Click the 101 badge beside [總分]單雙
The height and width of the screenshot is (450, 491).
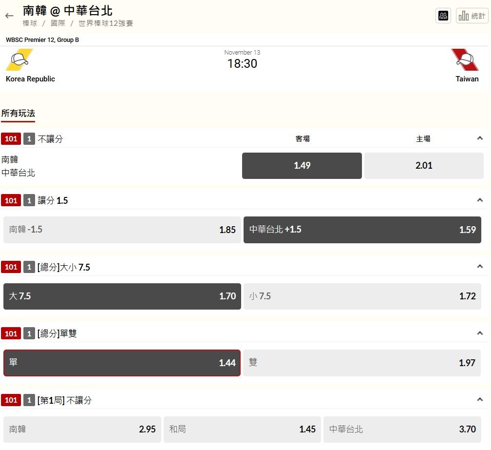pyautogui.click(x=11, y=333)
